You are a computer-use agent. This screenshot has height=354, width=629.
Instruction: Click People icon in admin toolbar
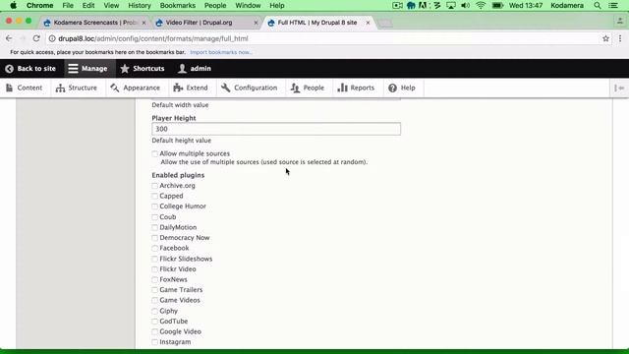coord(295,88)
